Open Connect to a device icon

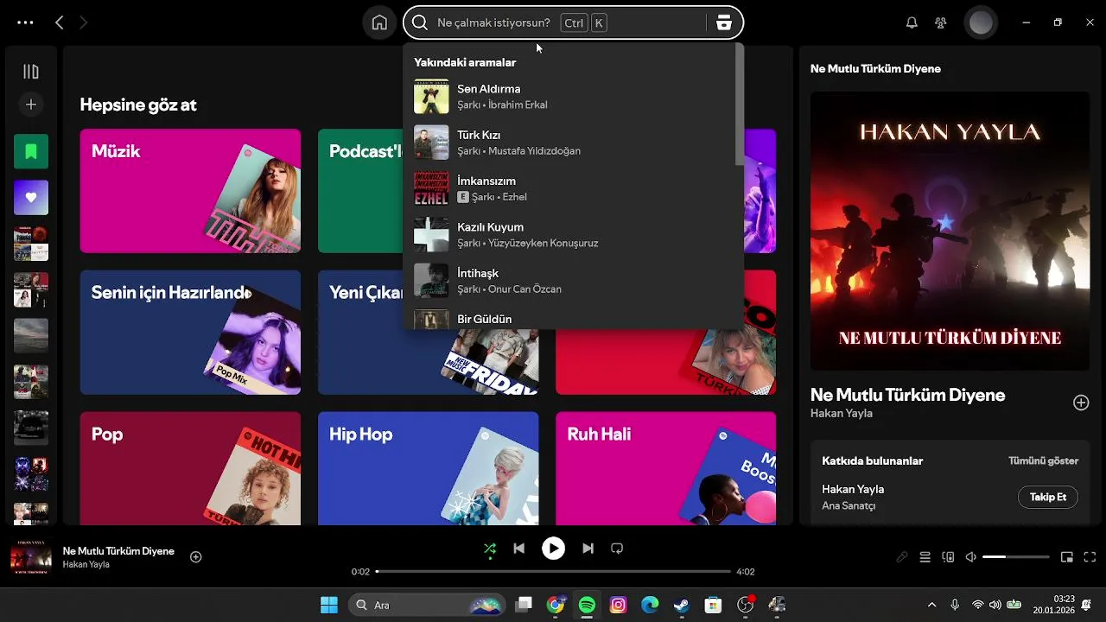[948, 557]
